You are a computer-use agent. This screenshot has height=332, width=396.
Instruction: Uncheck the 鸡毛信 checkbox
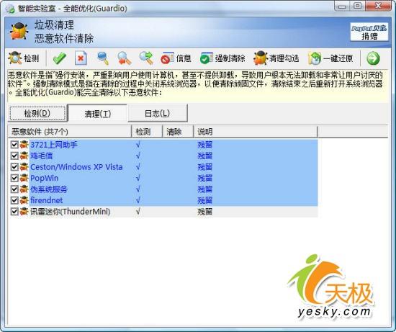(14, 156)
